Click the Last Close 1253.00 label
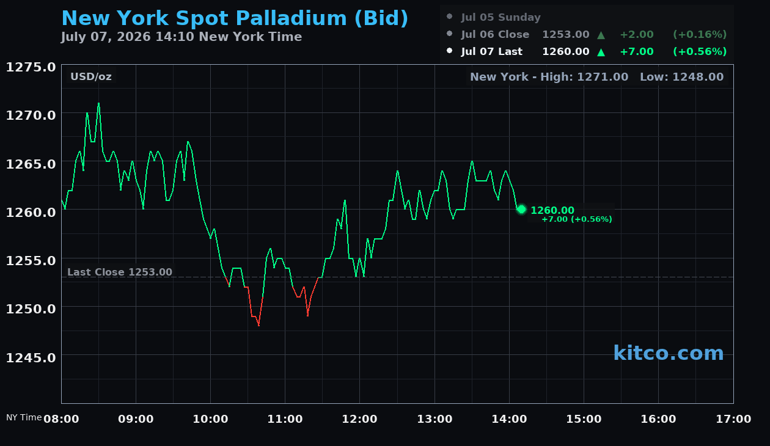 click(x=120, y=272)
